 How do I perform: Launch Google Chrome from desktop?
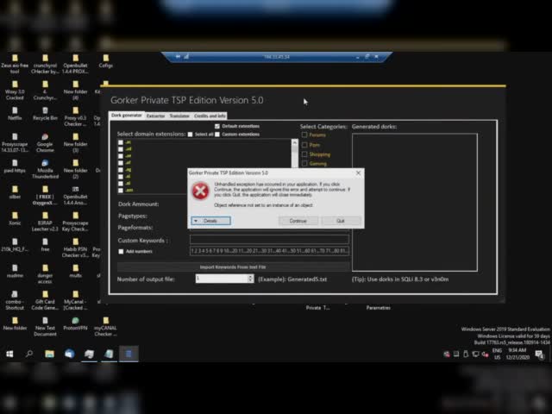(x=45, y=142)
